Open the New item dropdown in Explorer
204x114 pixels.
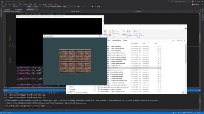coord(116,31)
